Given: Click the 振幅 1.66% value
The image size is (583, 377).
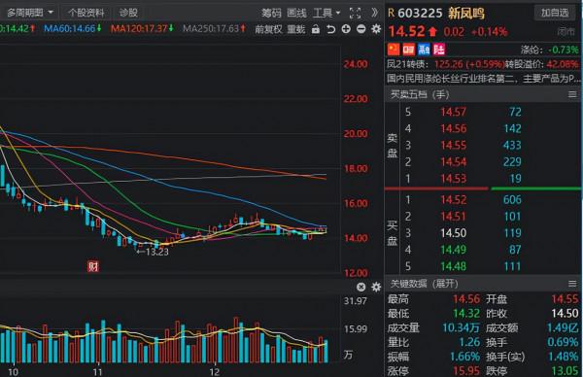Looking at the screenshot, I should [x=464, y=357].
